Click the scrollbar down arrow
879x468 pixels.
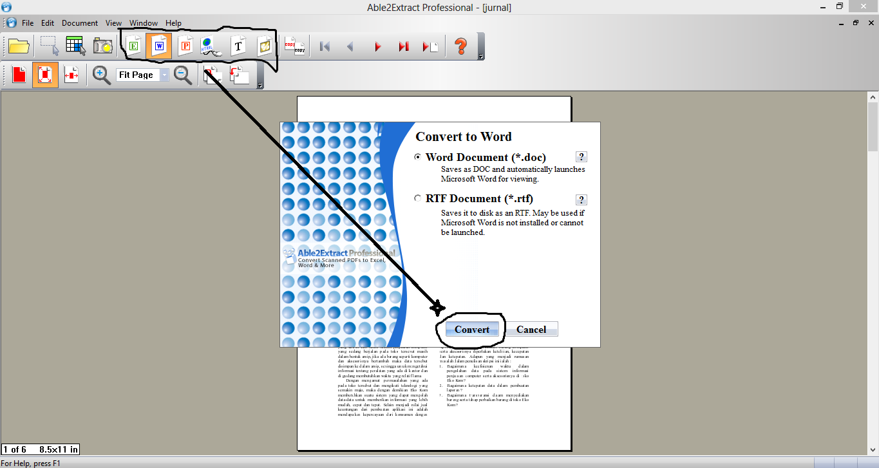873,450
